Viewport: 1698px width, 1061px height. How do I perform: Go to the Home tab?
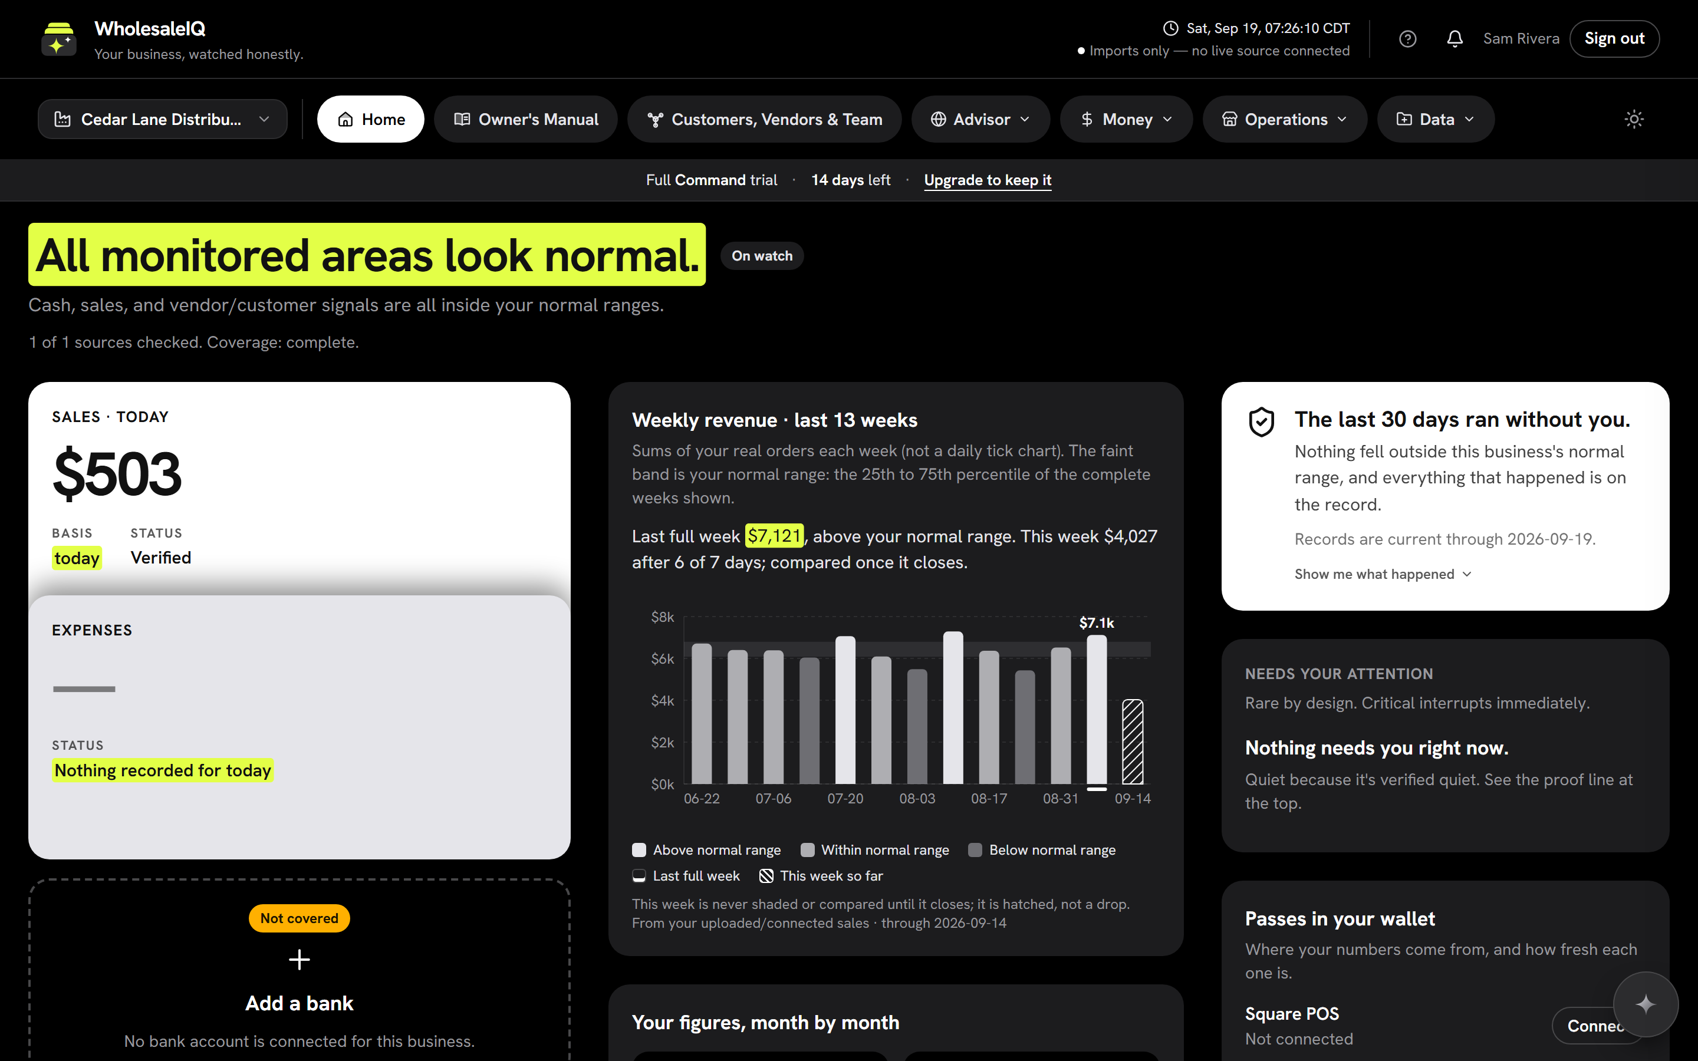click(370, 119)
